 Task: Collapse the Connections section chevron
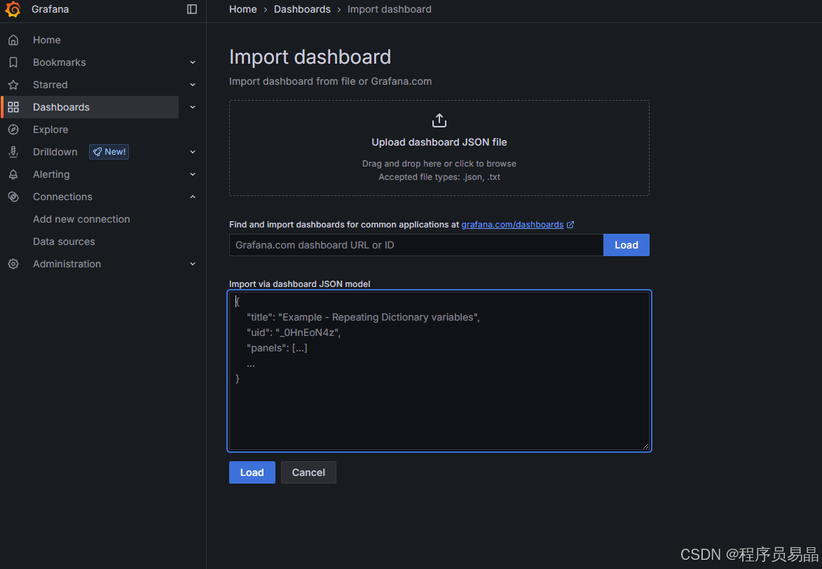(x=193, y=197)
